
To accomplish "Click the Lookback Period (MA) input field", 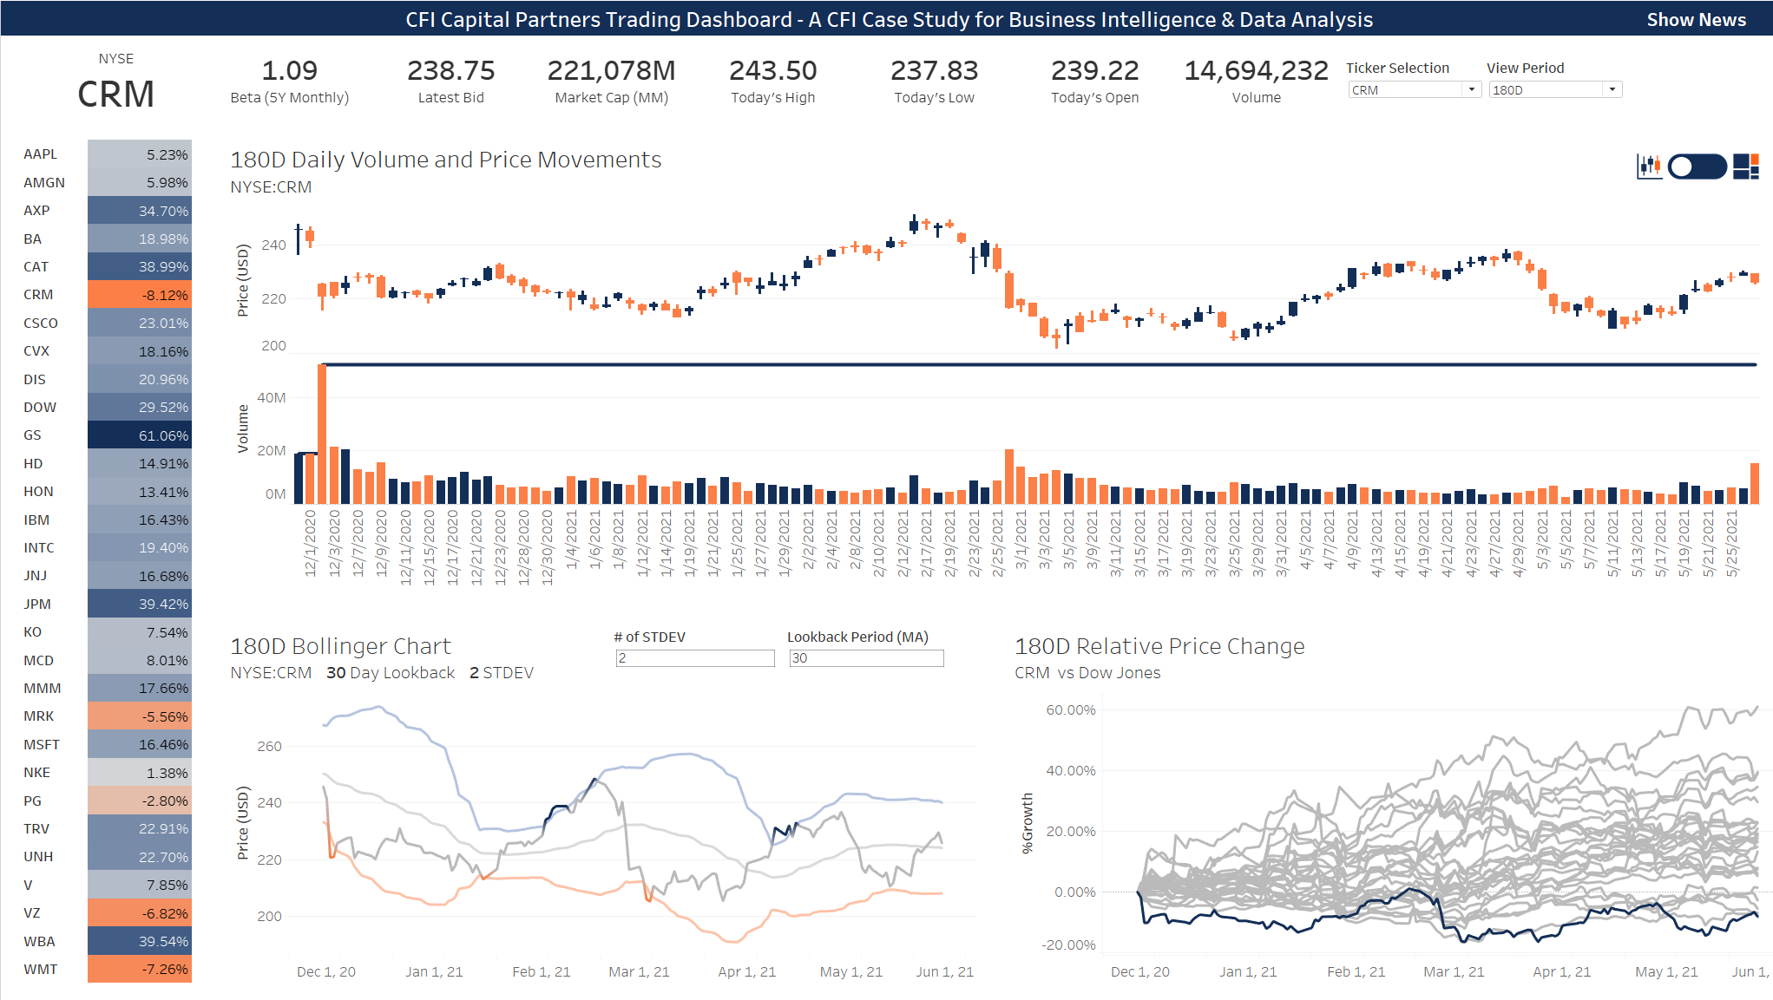I will (x=865, y=658).
